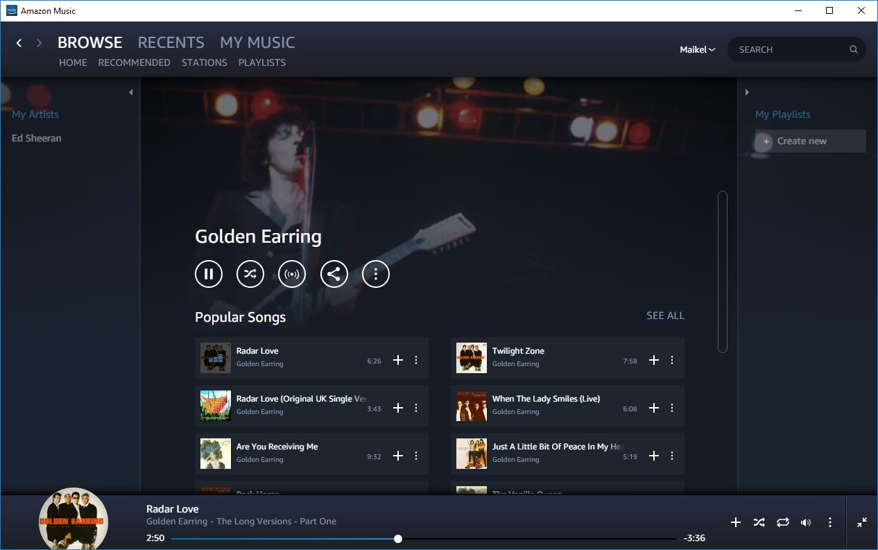Open the STATIONS sub-tab
The image size is (878, 550).
pos(205,62)
